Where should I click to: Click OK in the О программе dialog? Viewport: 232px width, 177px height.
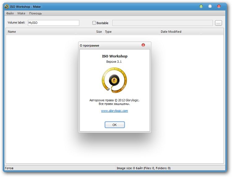(115, 125)
